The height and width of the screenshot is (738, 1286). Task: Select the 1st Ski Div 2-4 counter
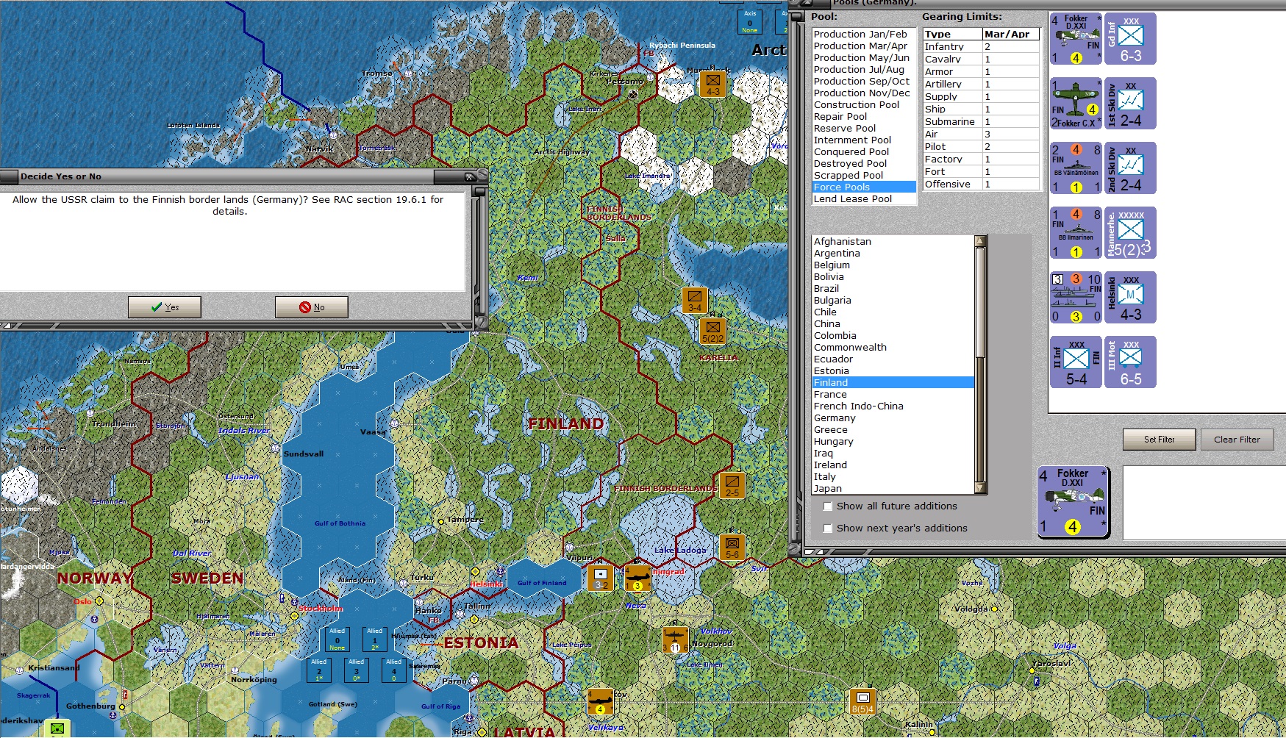(x=1130, y=104)
